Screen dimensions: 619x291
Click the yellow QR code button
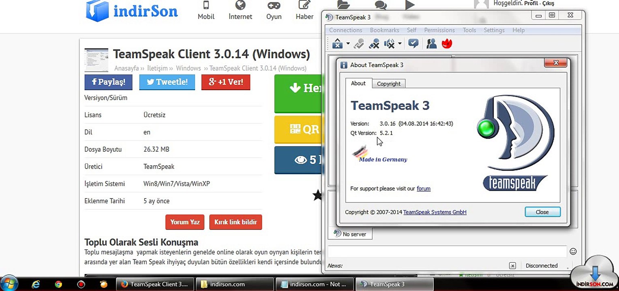(x=298, y=129)
